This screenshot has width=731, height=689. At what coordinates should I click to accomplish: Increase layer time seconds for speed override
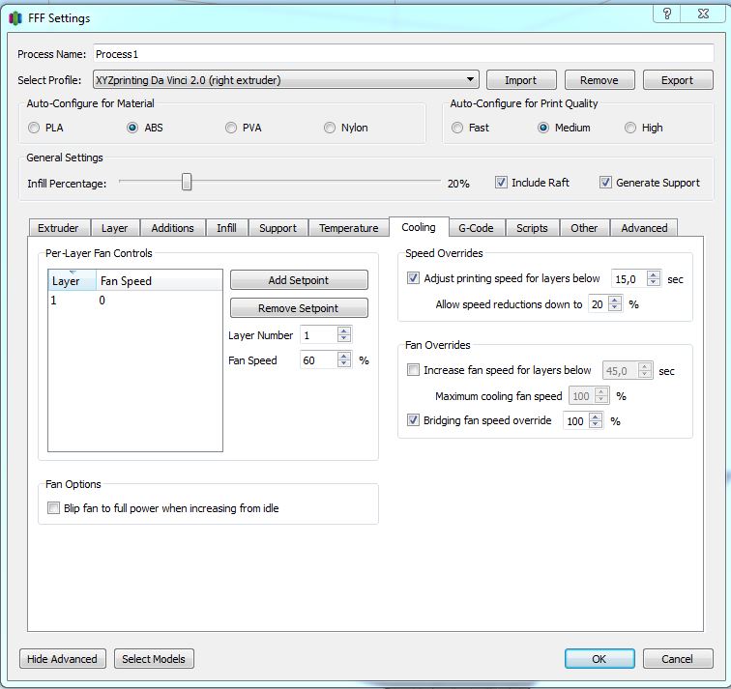coord(654,274)
